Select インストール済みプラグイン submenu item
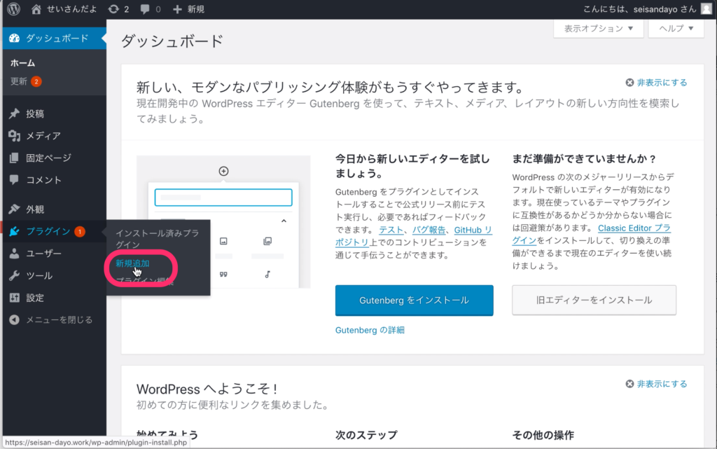This screenshot has width=717, height=449. pyautogui.click(x=157, y=238)
